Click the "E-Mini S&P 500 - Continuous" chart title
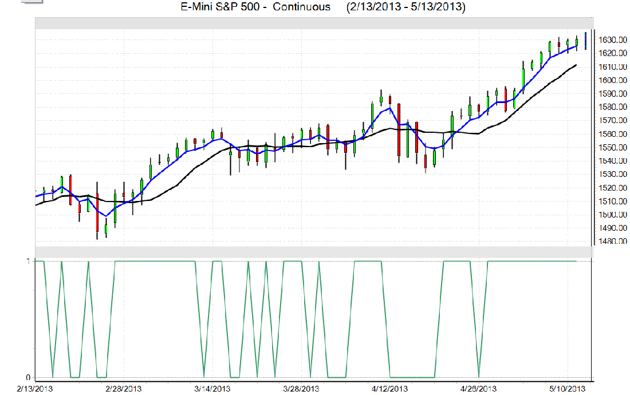The width and height of the screenshot is (630, 395). (x=255, y=7)
